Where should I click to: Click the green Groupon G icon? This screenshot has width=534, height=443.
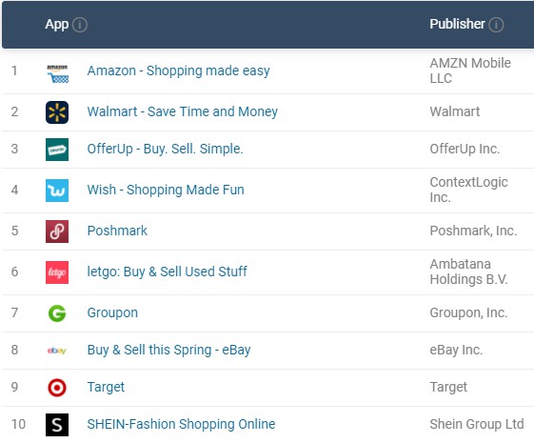click(x=57, y=313)
